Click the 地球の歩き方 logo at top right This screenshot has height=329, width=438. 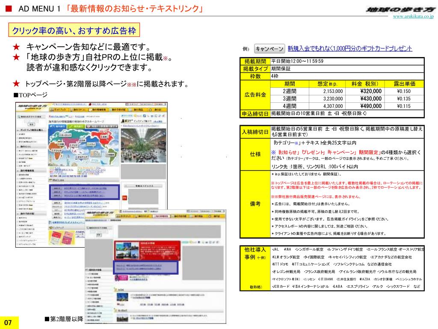(400, 9)
